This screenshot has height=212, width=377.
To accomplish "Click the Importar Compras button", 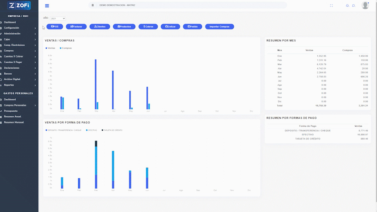I will tap(219, 27).
